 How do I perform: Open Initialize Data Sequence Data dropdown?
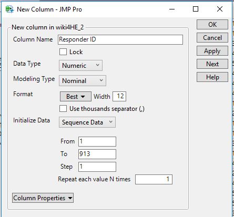pyautogui.click(x=87, y=122)
